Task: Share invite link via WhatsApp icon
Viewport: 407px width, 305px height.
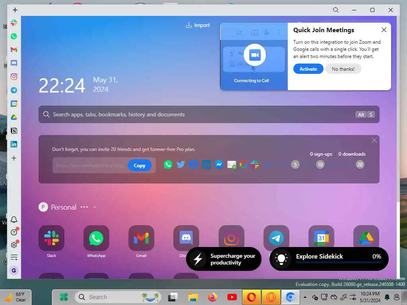Action: [x=168, y=164]
